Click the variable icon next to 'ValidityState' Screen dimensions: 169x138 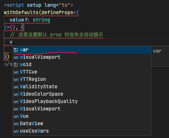(x=16, y=87)
